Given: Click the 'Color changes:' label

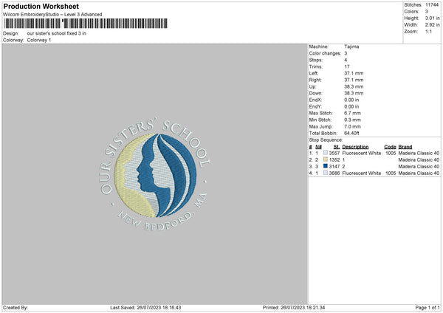Looking at the screenshot, I should pos(325,53).
